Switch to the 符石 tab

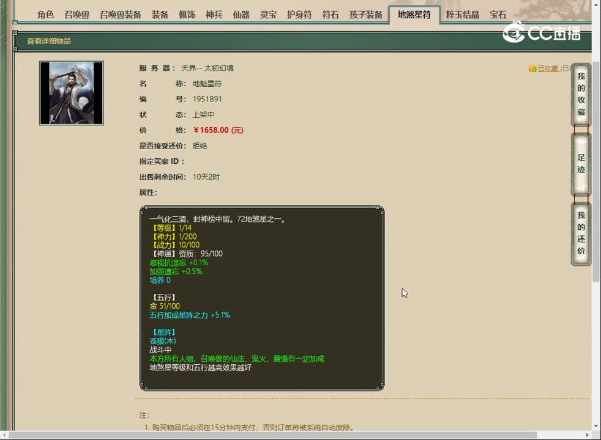tap(330, 15)
